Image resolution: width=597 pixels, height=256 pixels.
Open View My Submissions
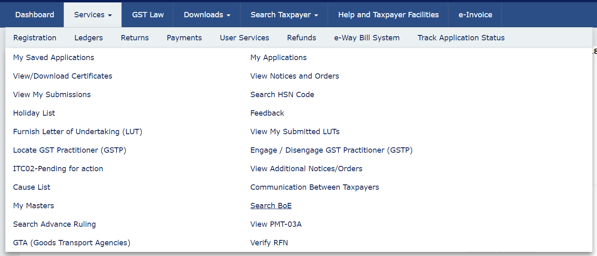52,95
